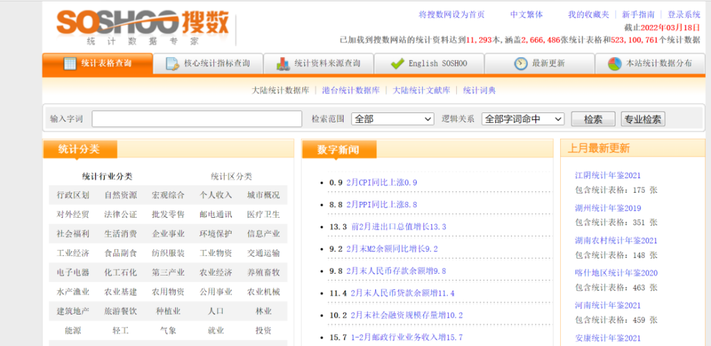711x346 pixels.
Task: Open news 前2月进出口总值增长13.3
Action: 399,226
